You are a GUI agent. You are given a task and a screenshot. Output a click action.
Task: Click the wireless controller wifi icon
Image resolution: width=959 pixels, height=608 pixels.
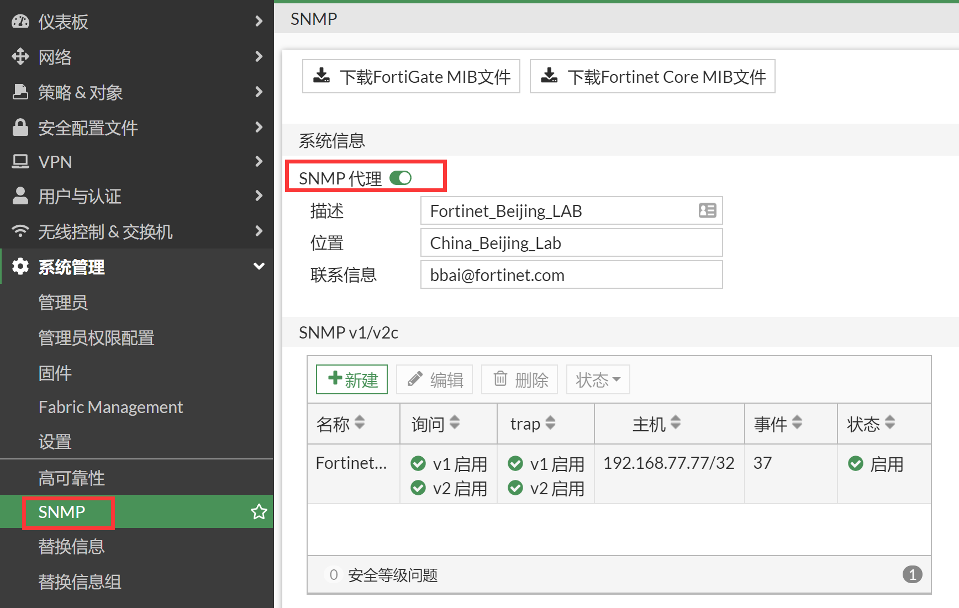pos(20,231)
